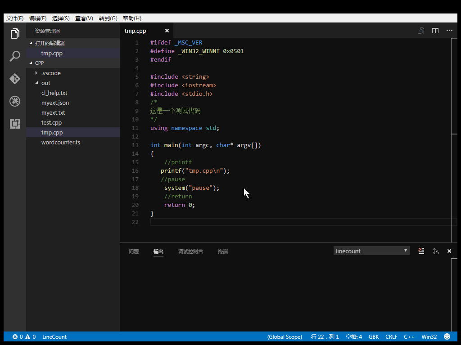This screenshot has height=345, width=461.
Task: Click the errors count icon in status bar
Action: point(15,337)
